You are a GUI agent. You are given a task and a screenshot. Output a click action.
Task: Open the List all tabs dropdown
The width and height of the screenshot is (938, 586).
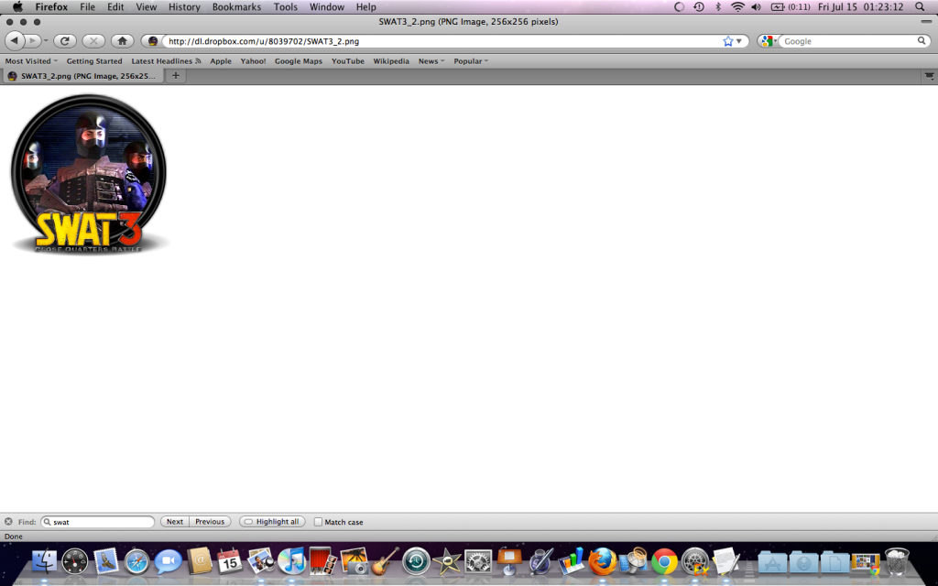[929, 75]
